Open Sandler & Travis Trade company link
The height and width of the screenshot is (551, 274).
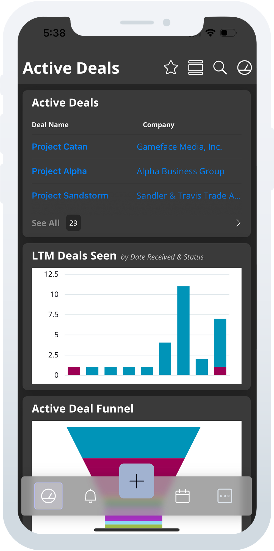point(189,196)
